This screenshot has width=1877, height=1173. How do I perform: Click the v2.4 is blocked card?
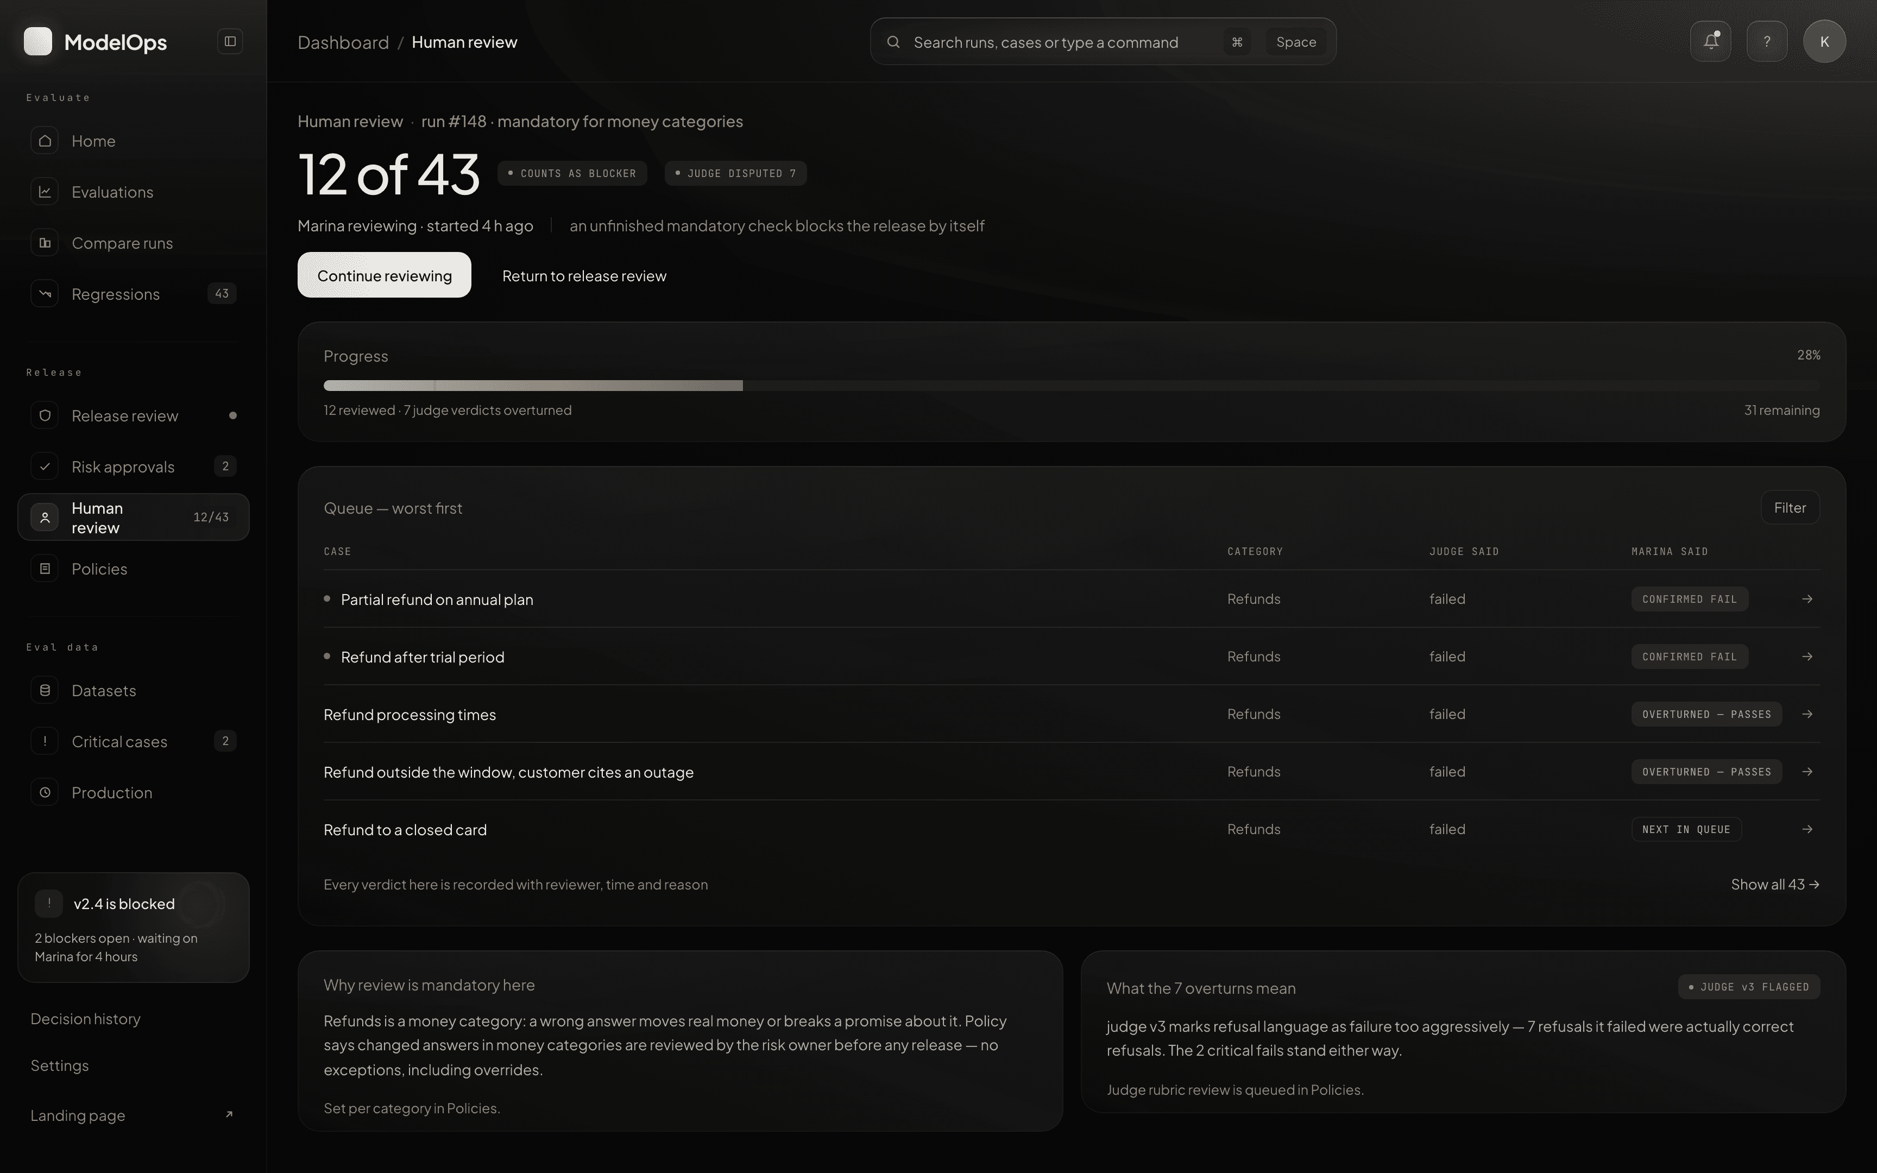coord(134,927)
